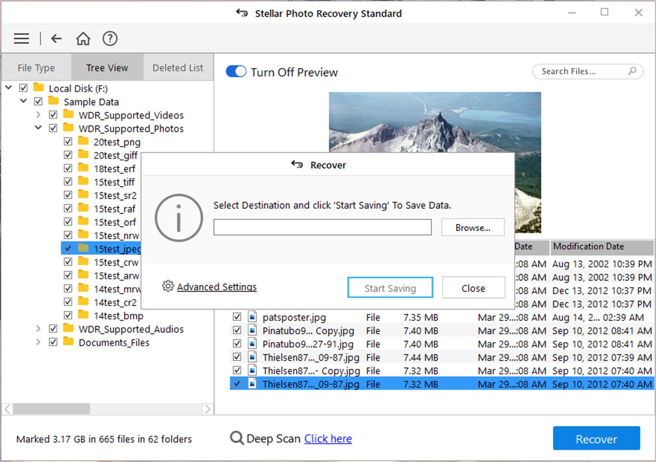The width and height of the screenshot is (656, 462).
Task: Collapse the WDR_Supported_Photos folder
Action: click(x=38, y=128)
